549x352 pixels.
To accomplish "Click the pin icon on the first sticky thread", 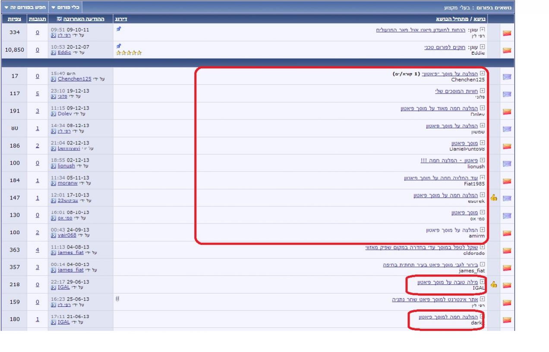I will pyautogui.click(x=119, y=28).
